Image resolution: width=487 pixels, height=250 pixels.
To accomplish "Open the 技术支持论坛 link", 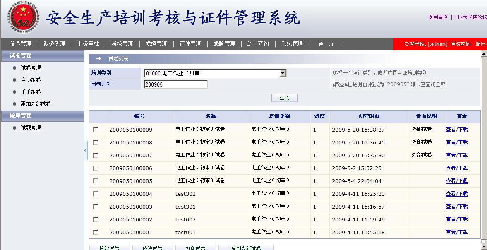I will pos(472,17).
